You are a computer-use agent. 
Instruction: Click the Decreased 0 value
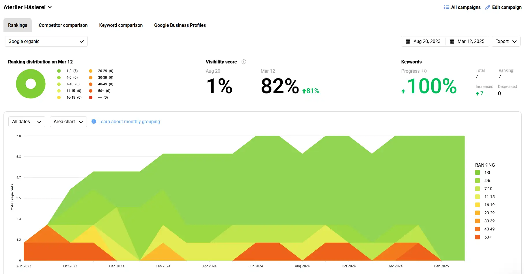499,93
